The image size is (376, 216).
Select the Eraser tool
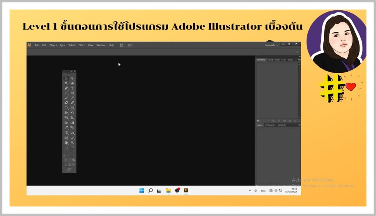click(x=72, y=103)
